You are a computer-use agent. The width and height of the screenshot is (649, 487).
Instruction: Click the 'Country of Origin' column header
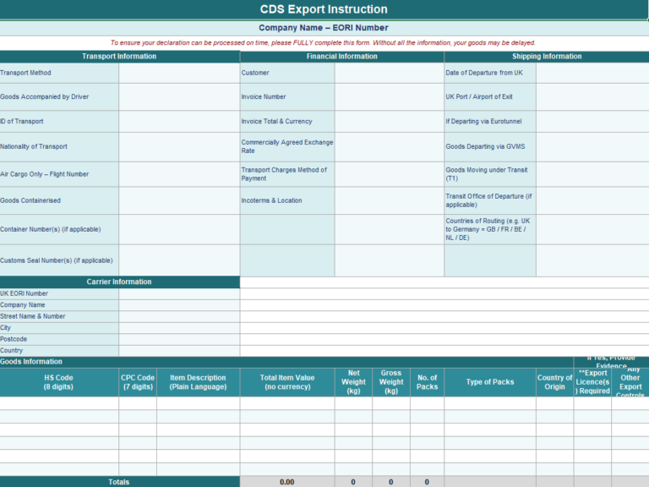tap(554, 382)
